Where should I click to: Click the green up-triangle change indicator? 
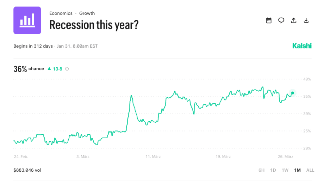pyautogui.click(x=49, y=69)
